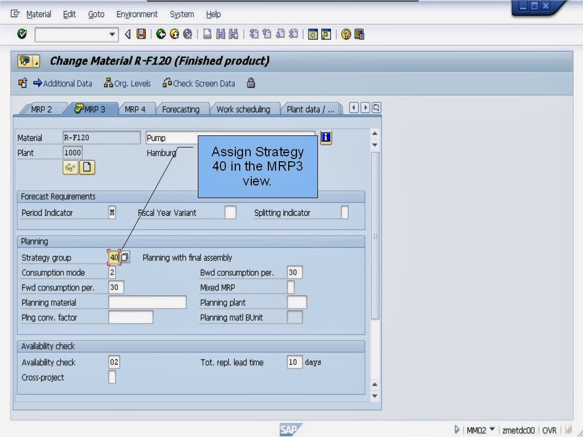Select the Back green arrow icon
Screen dimensions: 583x437
(x=160, y=34)
